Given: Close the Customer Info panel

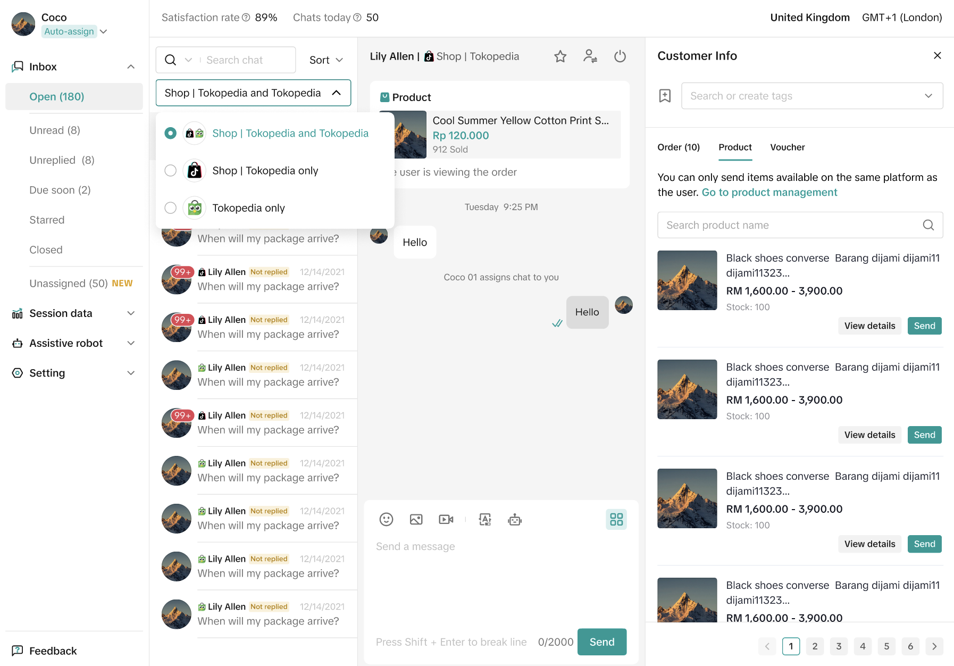Looking at the screenshot, I should tap(938, 56).
